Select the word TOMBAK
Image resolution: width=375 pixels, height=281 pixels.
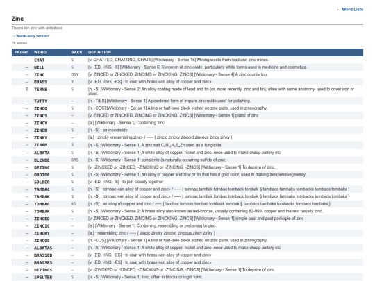pyautogui.click(x=42, y=212)
